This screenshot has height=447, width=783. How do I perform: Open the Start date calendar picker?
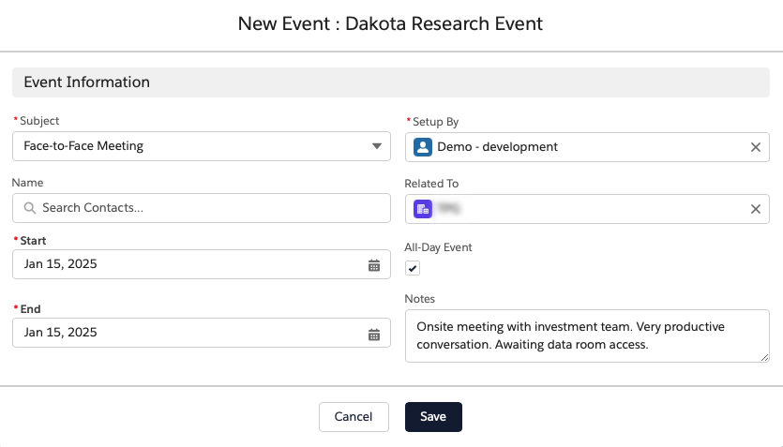[x=374, y=265]
